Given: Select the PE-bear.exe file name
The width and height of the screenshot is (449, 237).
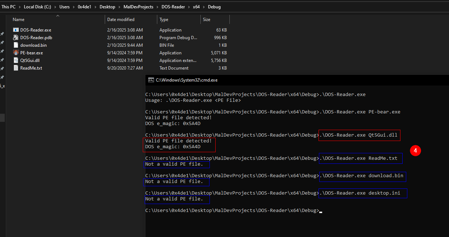Looking at the screenshot, I should [x=32, y=53].
